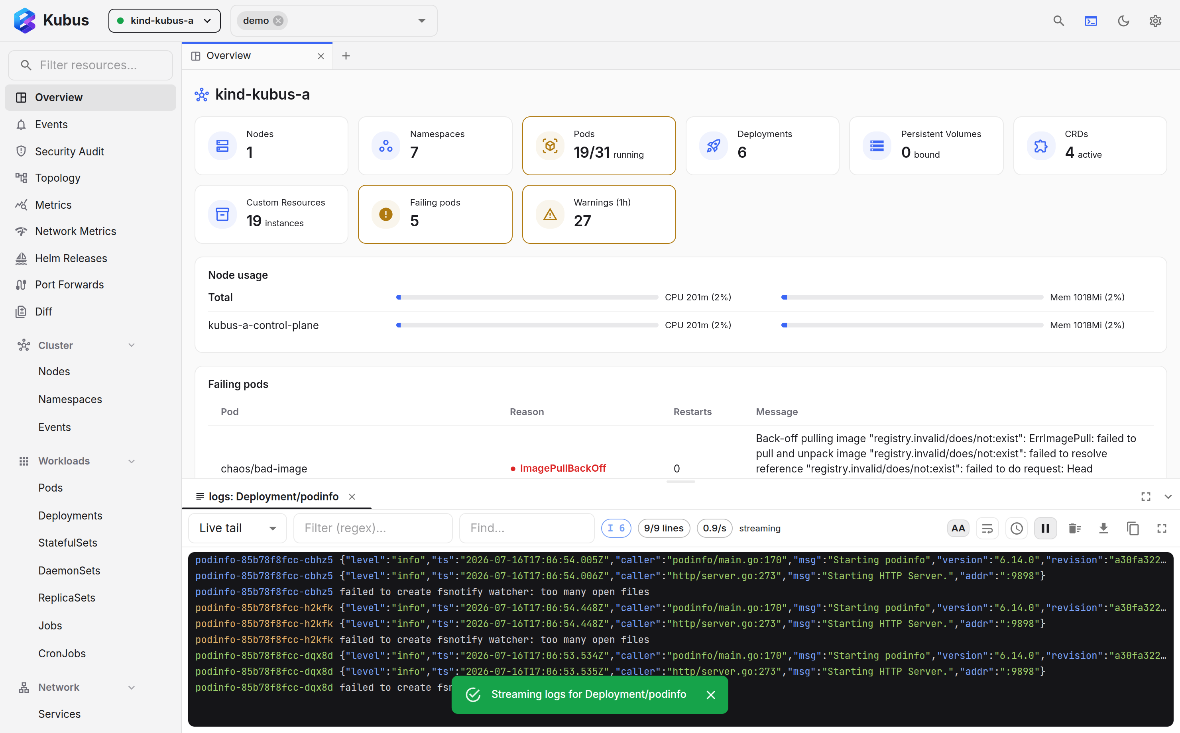Open Pods under Workloads
This screenshot has width=1180, height=733.
tap(51, 488)
